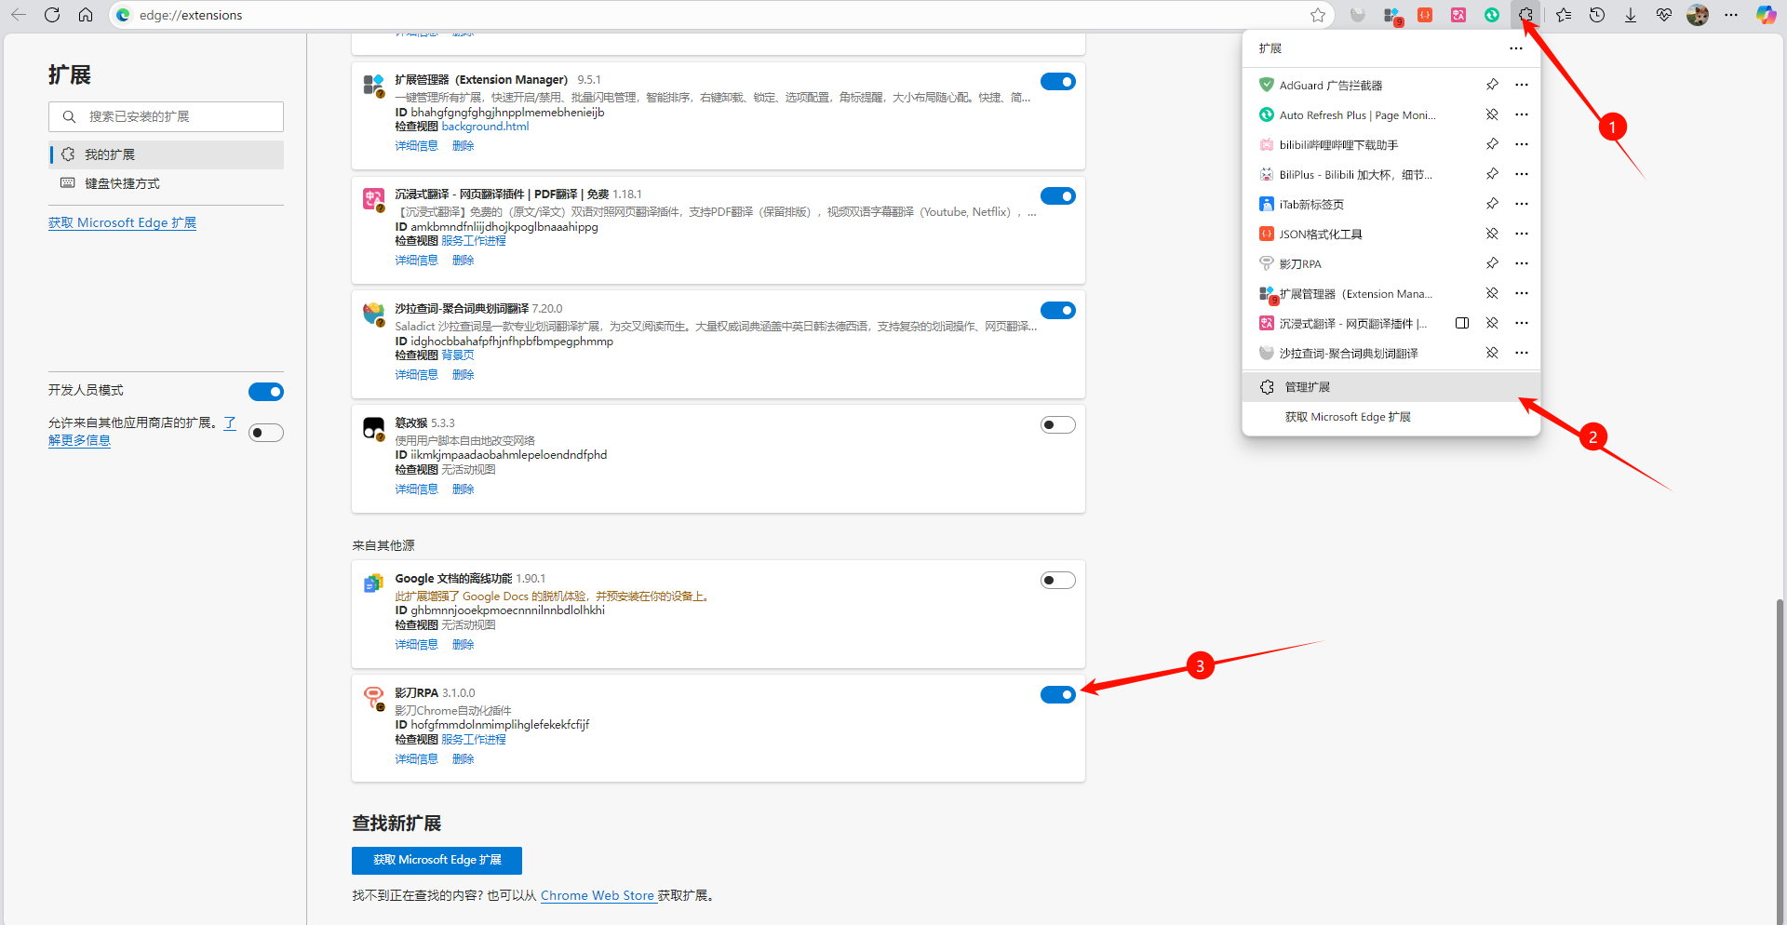Click the Auto Refresh Plus toolbar icon

(x=1492, y=15)
